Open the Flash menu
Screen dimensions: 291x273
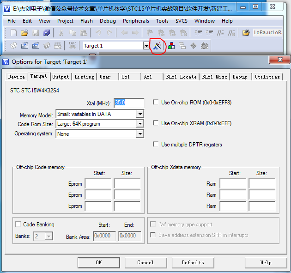point(86,21)
